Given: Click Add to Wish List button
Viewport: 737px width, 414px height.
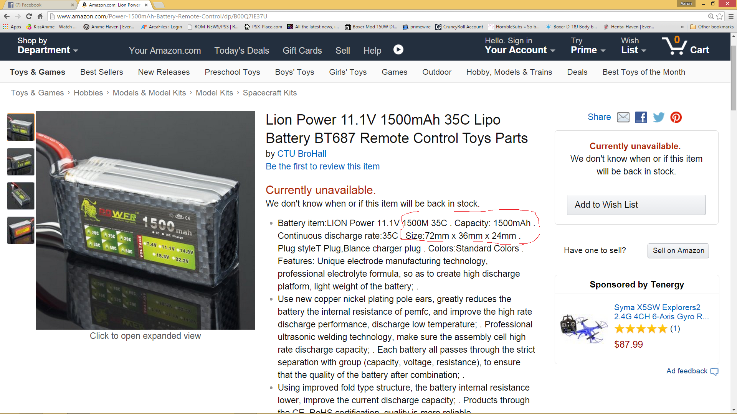Looking at the screenshot, I should pyautogui.click(x=636, y=205).
